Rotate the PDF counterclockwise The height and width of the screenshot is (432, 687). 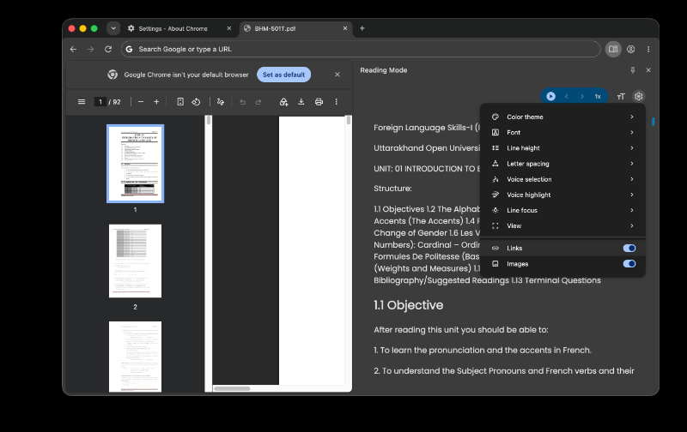pyautogui.click(x=196, y=102)
